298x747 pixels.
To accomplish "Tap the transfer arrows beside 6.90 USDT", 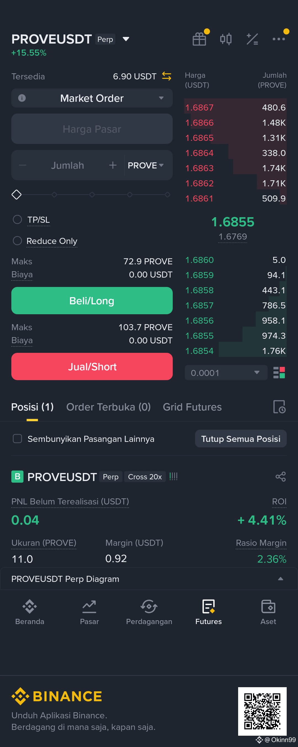I will pos(167,76).
